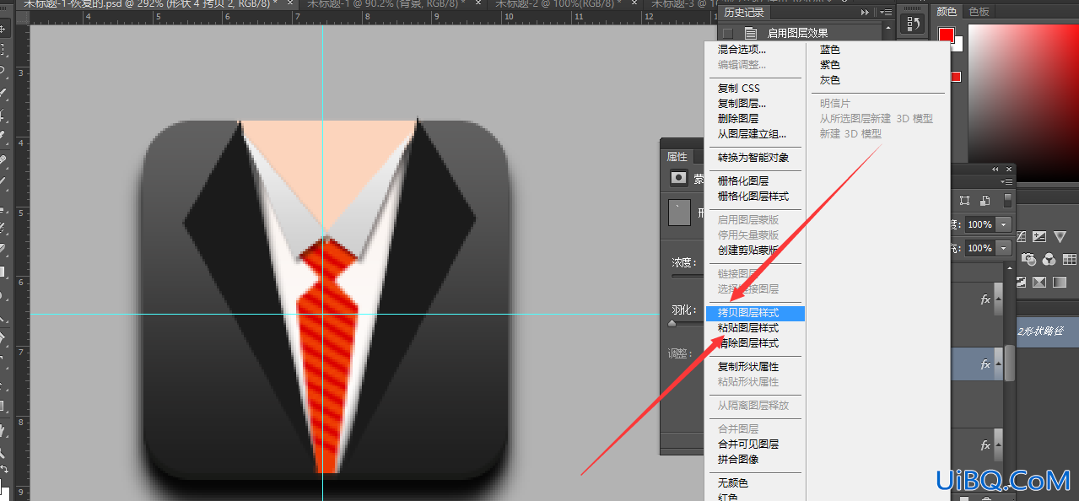Image resolution: width=1079 pixels, height=501 pixels.
Task: Choose 栅格化图层样式 menu entry
Action: point(753,197)
